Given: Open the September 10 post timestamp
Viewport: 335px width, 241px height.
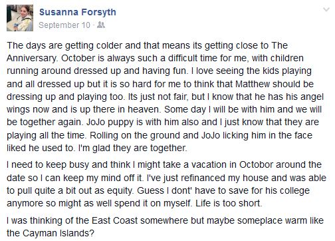Looking at the screenshot, I should pos(64,25).
